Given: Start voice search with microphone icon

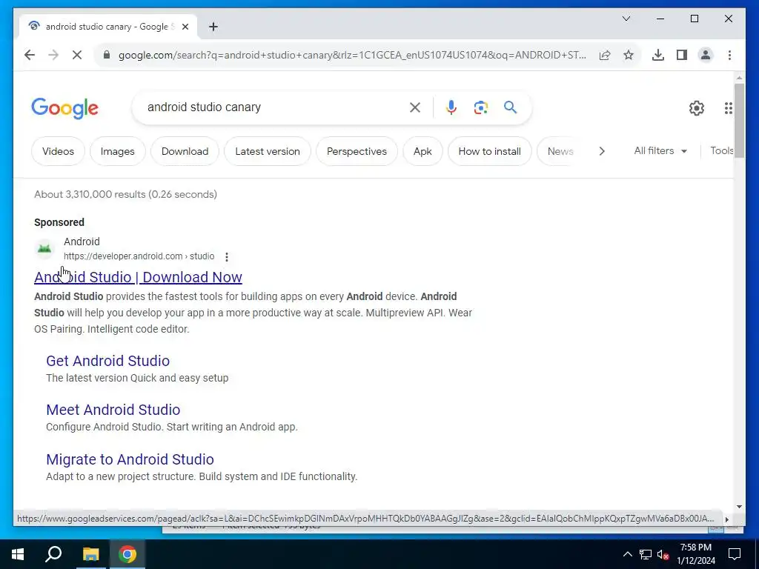Looking at the screenshot, I should pyautogui.click(x=451, y=107).
